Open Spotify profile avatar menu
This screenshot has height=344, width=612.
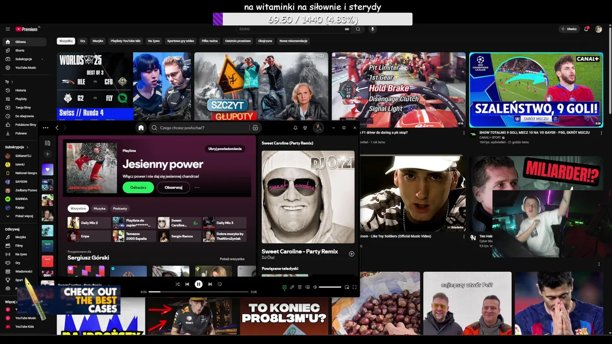[x=317, y=128]
